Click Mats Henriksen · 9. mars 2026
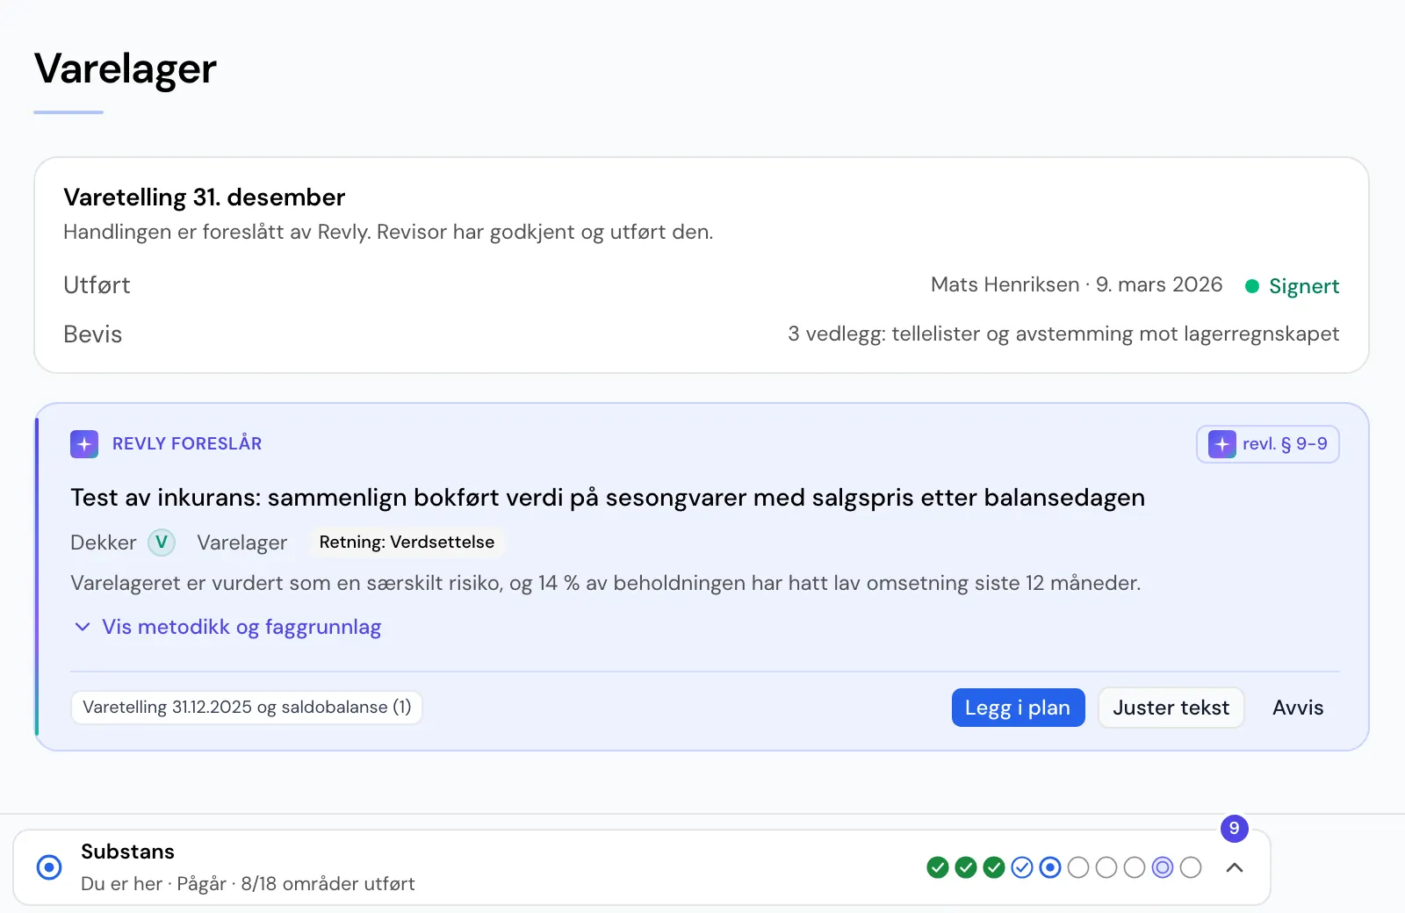 click(x=1077, y=284)
